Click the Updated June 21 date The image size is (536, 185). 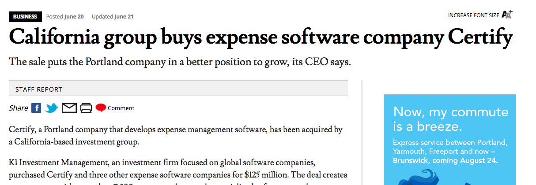coord(113,17)
